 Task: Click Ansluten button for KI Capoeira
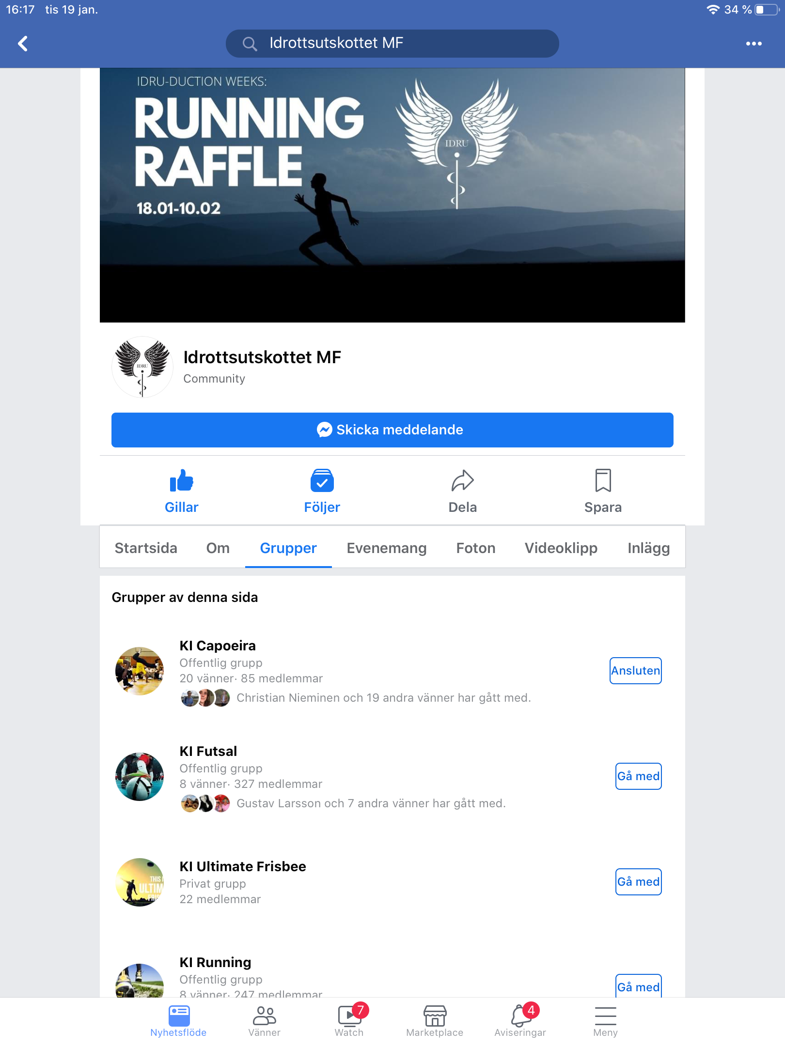coord(635,671)
